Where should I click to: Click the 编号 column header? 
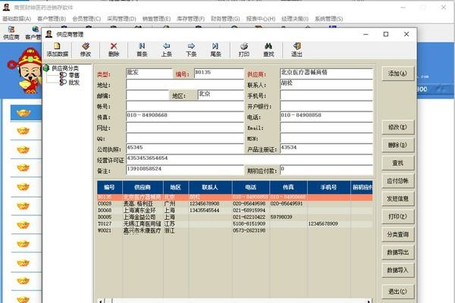(110, 187)
